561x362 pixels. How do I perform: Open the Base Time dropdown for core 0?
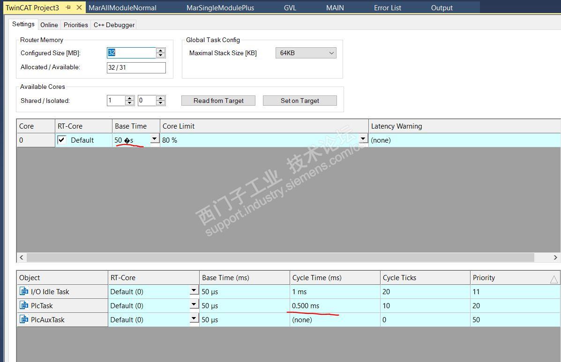pyautogui.click(x=155, y=138)
